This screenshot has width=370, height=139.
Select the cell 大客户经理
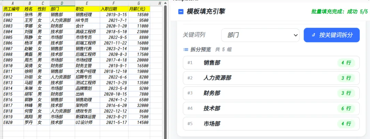click(x=87, y=71)
